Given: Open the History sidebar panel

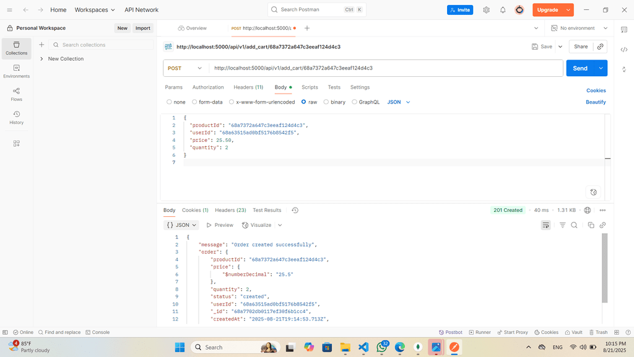Looking at the screenshot, I should pyautogui.click(x=16, y=118).
